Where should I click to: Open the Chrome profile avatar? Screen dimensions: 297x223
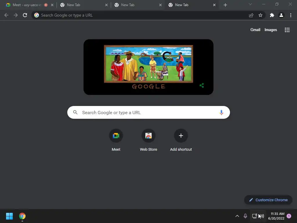pos(281,15)
